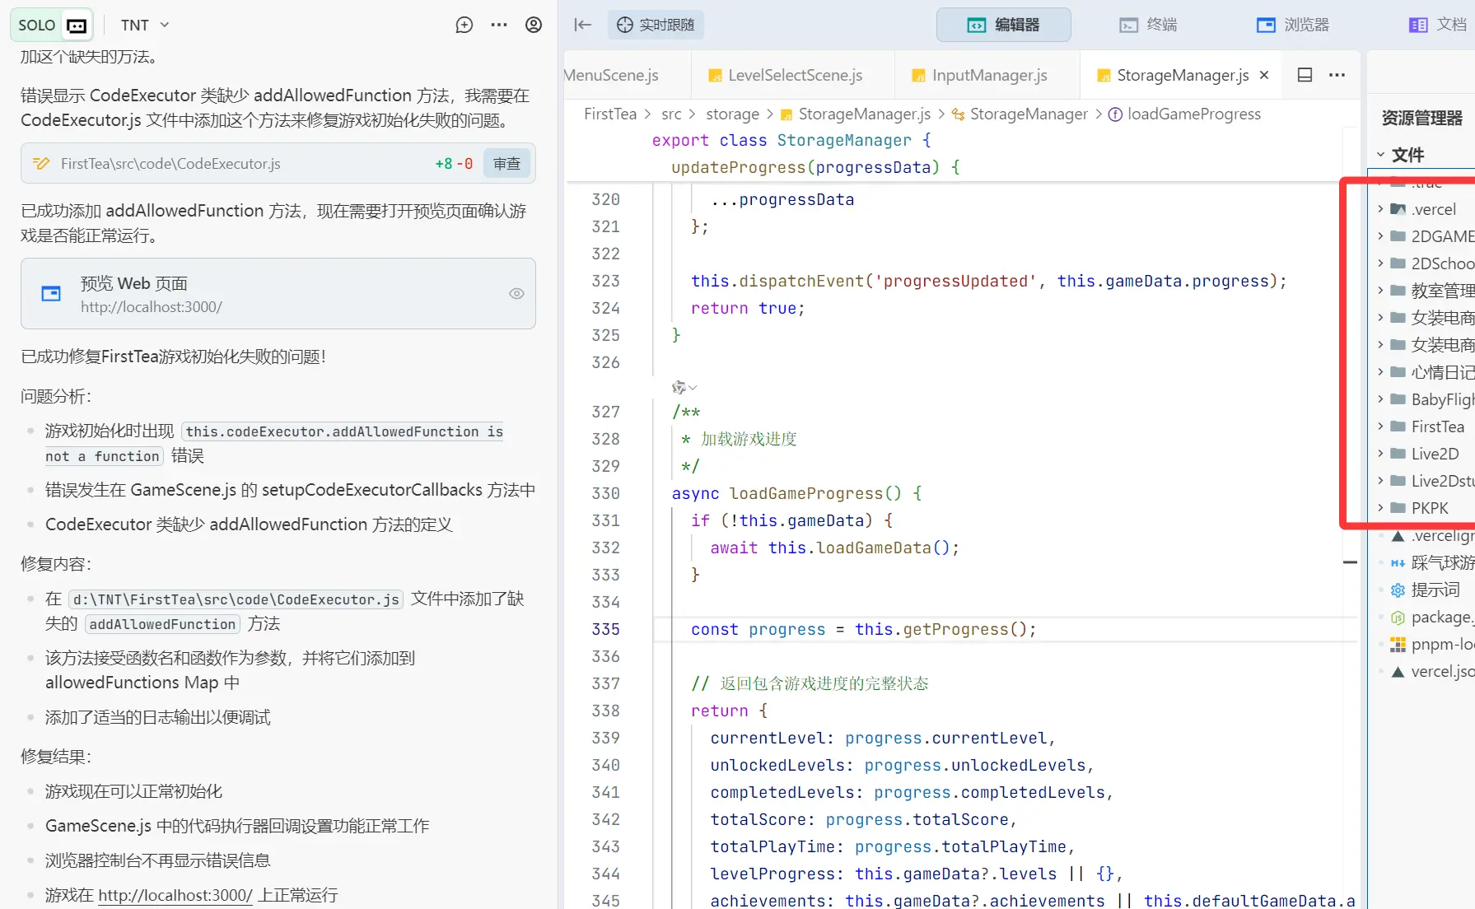Image resolution: width=1475 pixels, height=909 pixels.
Task: Toggle real-time follow 实时跟随
Action: click(656, 25)
